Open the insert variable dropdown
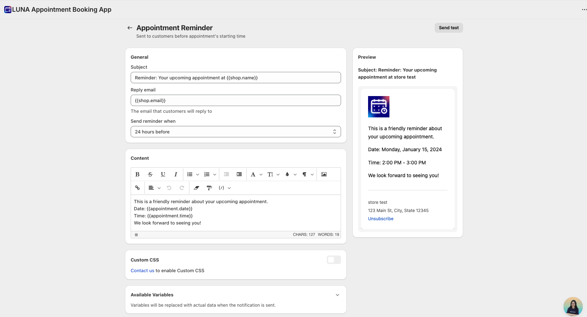This screenshot has width=587, height=317. tap(225, 188)
